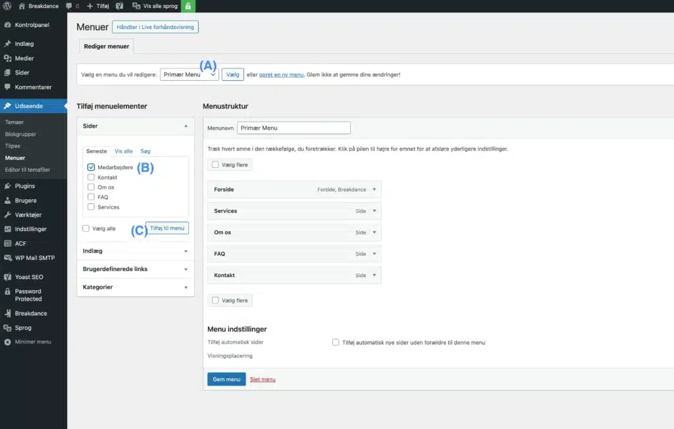This screenshot has height=429, width=674.
Task: Check the Kontakt page checkbox
Action: click(91, 178)
